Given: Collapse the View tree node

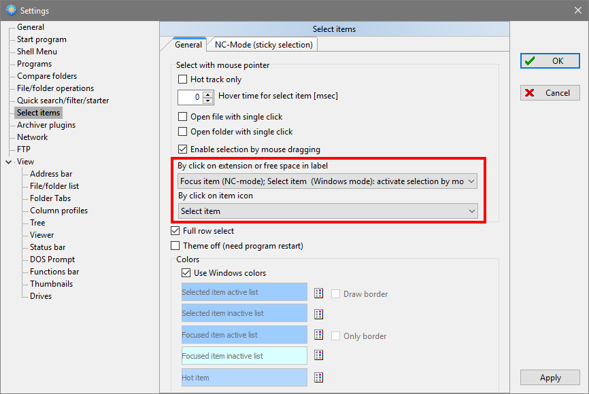Looking at the screenshot, I should pos(8,162).
